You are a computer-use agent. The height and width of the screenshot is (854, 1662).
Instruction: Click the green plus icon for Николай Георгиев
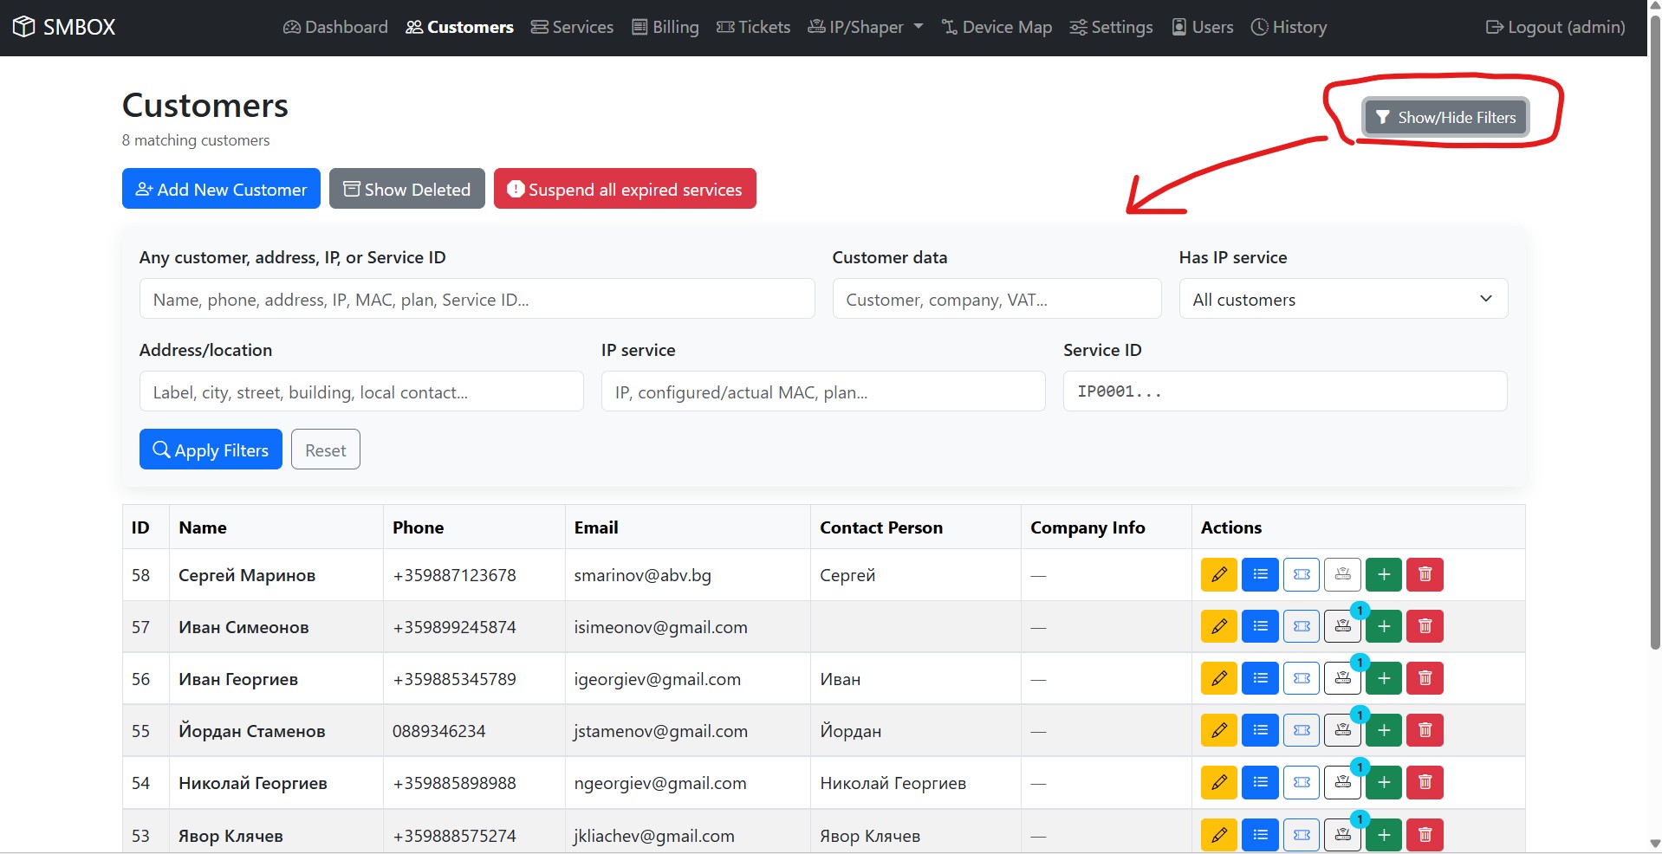tap(1384, 782)
